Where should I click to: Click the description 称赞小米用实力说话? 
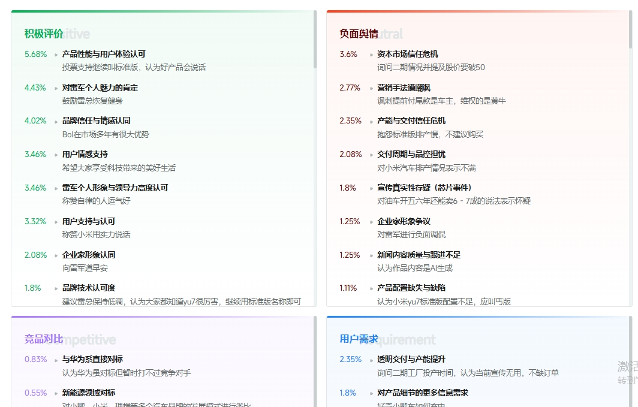[x=97, y=234]
